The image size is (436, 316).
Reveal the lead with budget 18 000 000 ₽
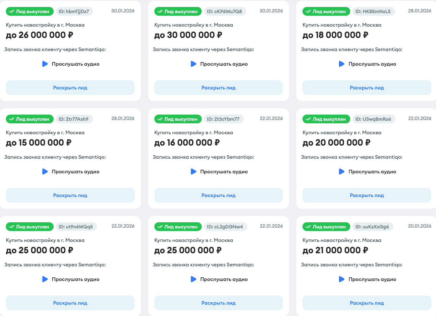click(367, 88)
